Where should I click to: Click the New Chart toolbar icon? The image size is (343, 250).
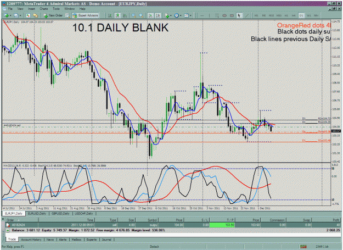tap(6, 15)
